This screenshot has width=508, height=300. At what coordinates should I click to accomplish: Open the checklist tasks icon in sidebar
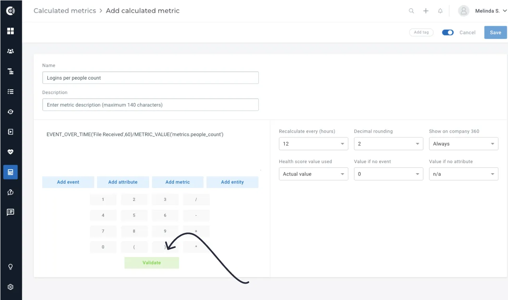point(11,92)
